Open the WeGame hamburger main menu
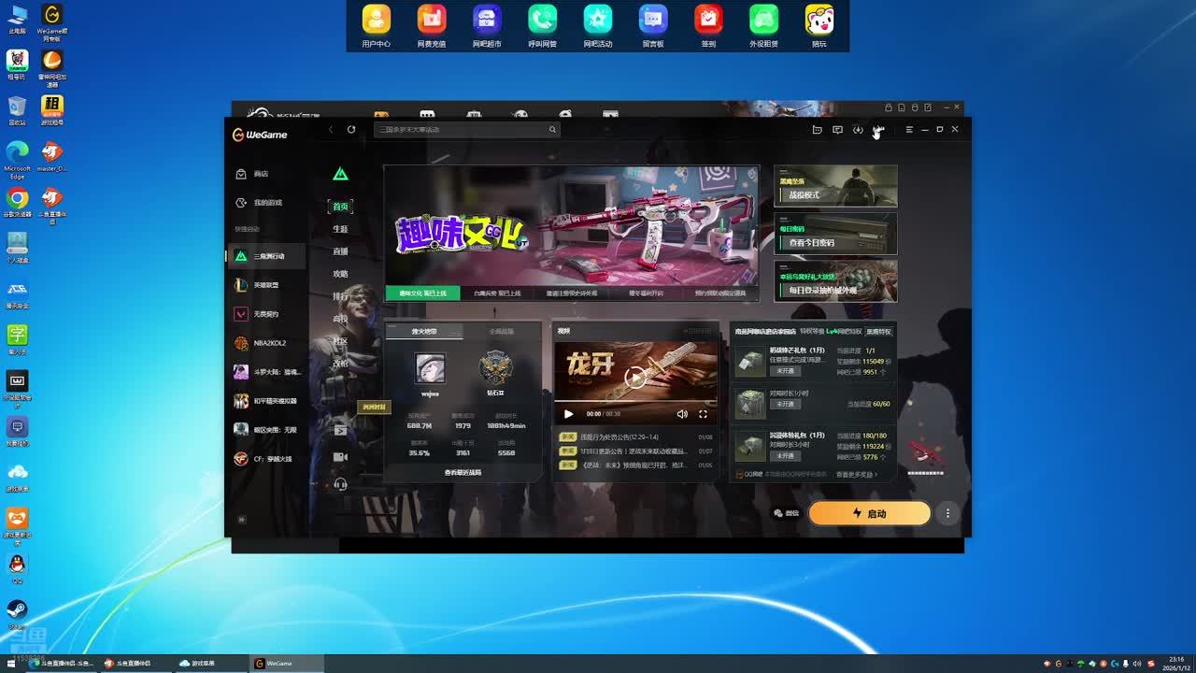 909,130
